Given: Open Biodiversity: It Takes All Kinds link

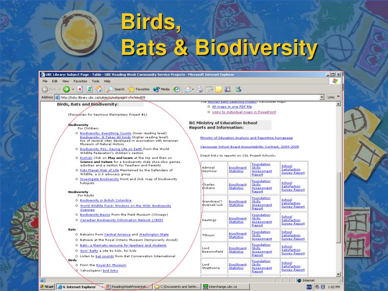Looking at the screenshot, I should tap(105, 137).
